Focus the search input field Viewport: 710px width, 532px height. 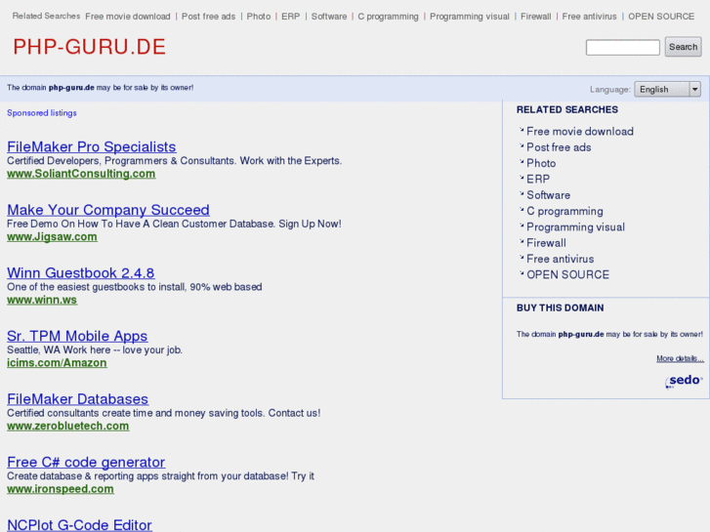(x=623, y=48)
